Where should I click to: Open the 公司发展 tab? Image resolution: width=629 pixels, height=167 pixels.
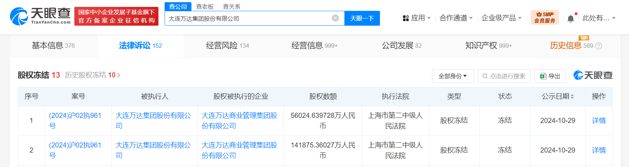402,46
